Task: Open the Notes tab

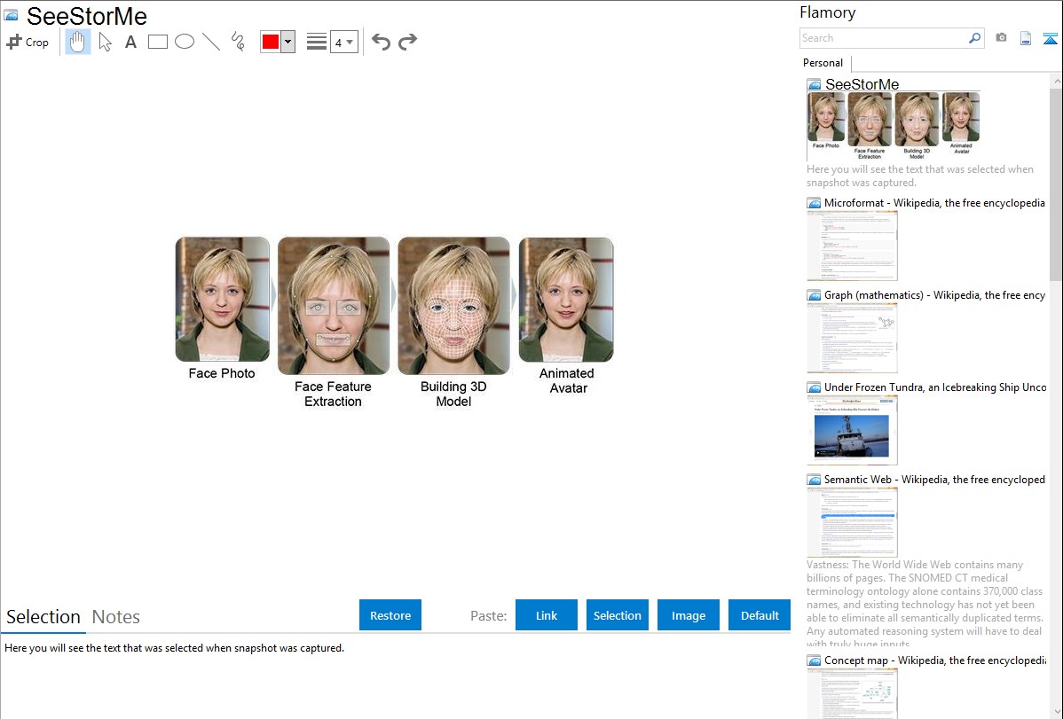Action: (116, 617)
